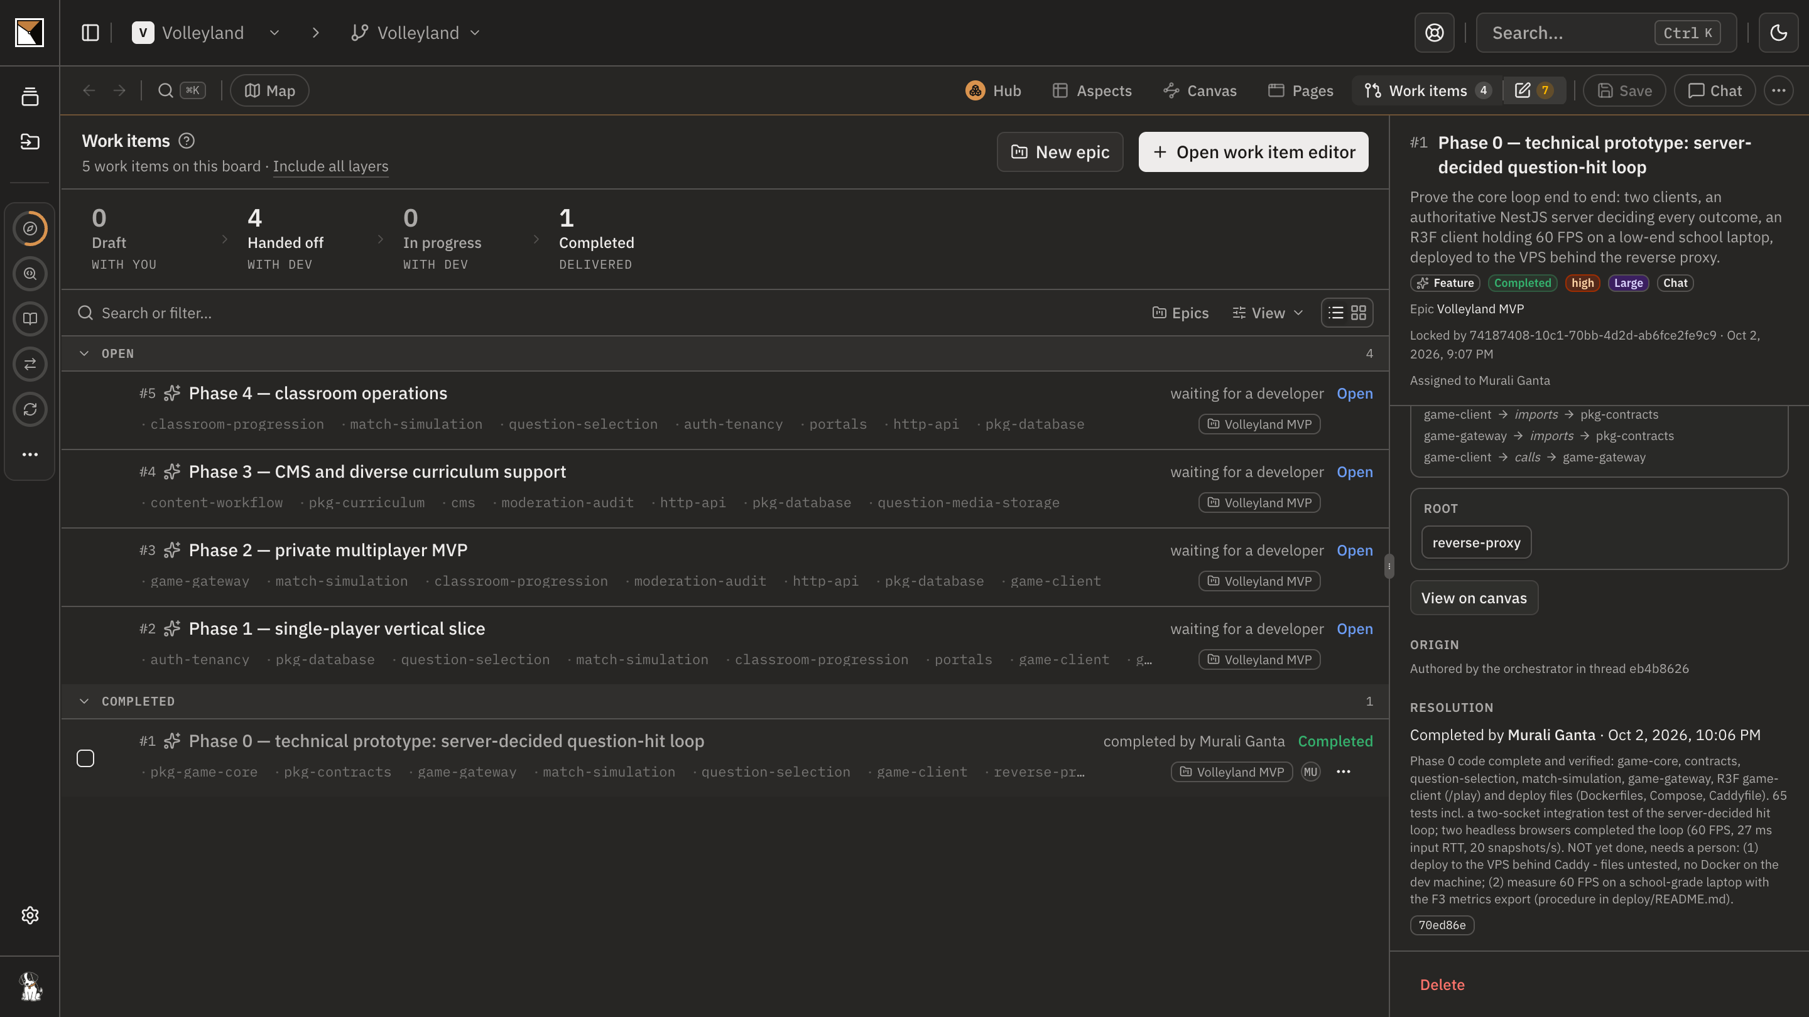Viewport: 1809px width, 1017px height.
Task: Click the app logo in top-left corner
Action: tap(30, 33)
